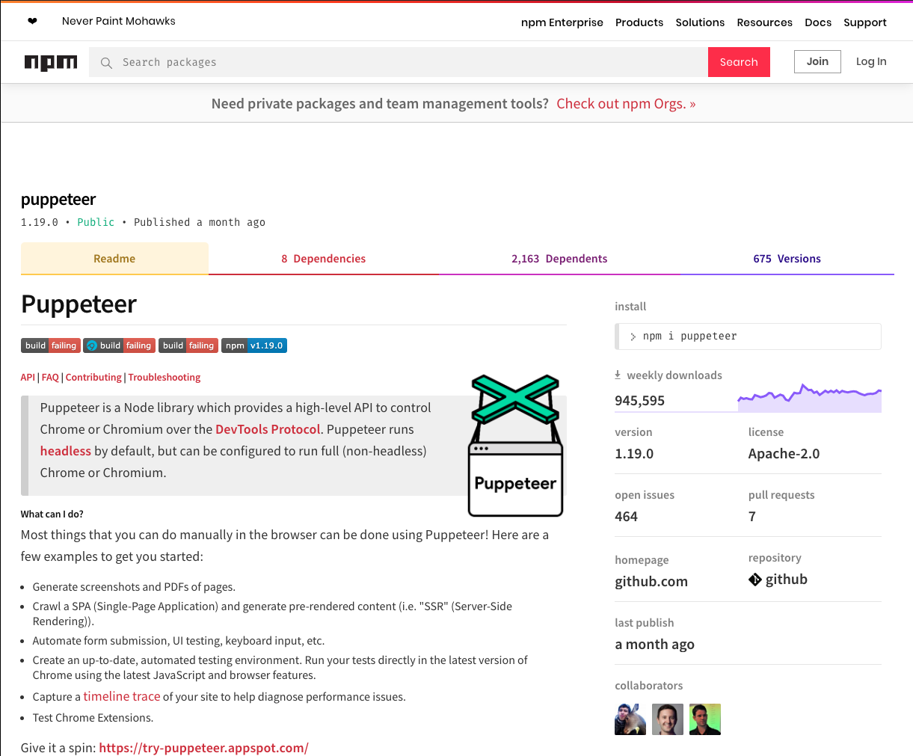Click the Join button
Viewport: 913px width, 756px height.
pyautogui.click(x=817, y=61)
